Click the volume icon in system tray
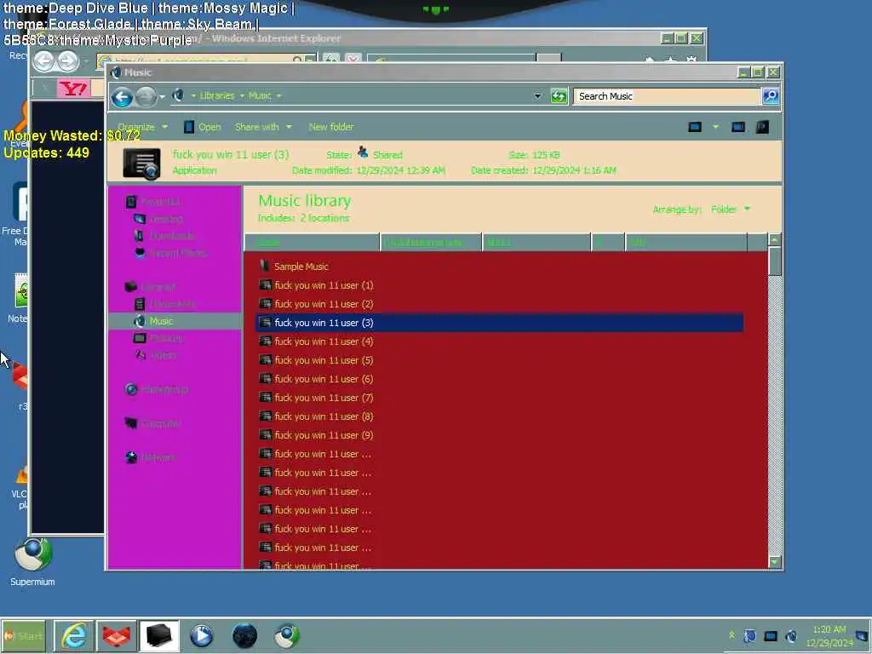 (791, 635)
